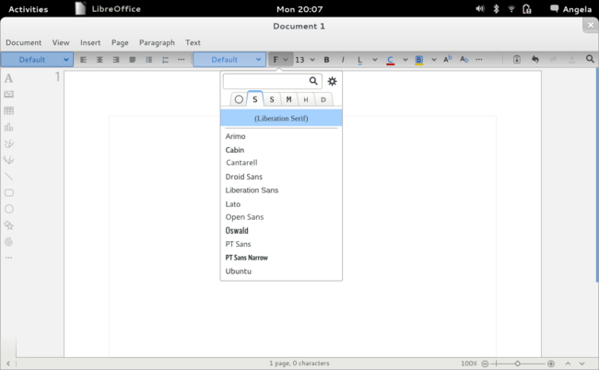Toggle align right
This screenshot has height=370, width=599.
click(116, 60)
